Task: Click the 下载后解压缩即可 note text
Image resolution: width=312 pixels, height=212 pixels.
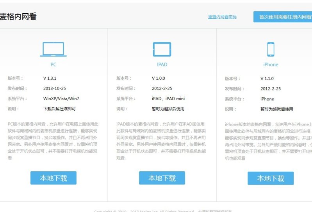Action: click(59, 109)
